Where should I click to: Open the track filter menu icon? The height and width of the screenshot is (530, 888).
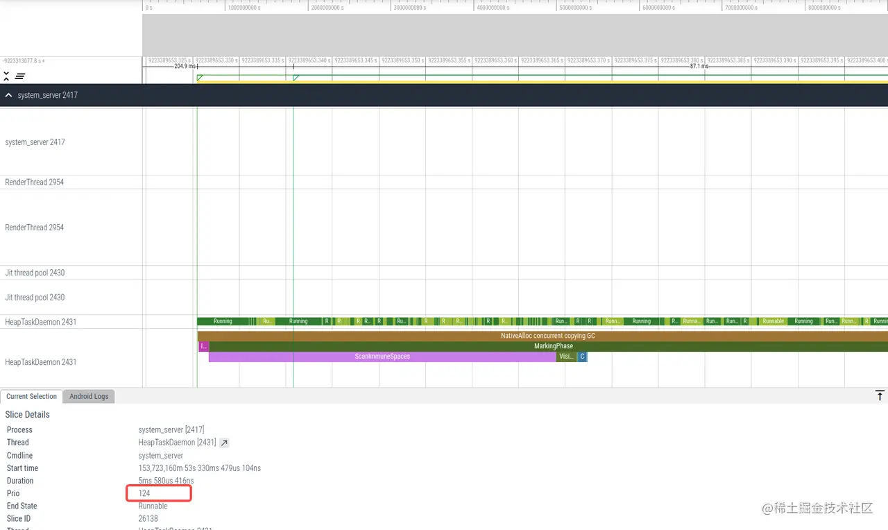(21, 76)
